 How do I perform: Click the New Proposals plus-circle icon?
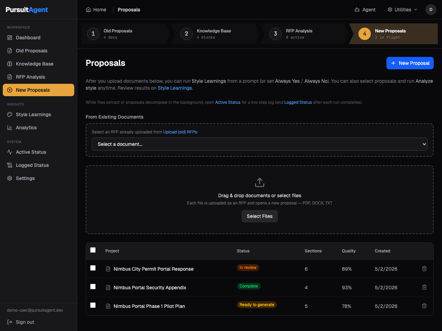coord(10,90)
